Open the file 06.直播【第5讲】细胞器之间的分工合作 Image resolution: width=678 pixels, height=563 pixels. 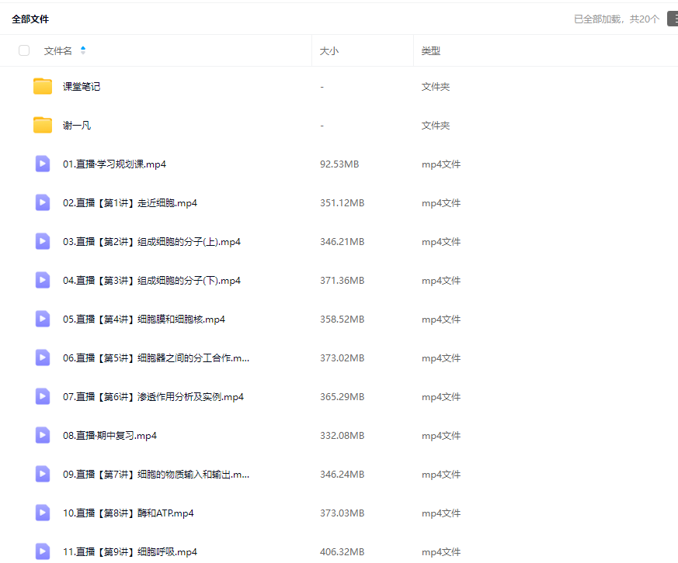click(x=155, y=357)
